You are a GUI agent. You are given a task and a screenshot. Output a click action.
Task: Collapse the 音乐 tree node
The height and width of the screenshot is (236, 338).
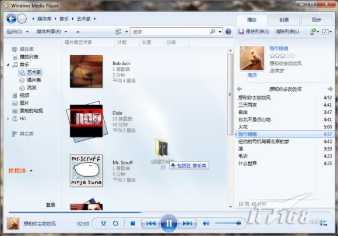8,65
